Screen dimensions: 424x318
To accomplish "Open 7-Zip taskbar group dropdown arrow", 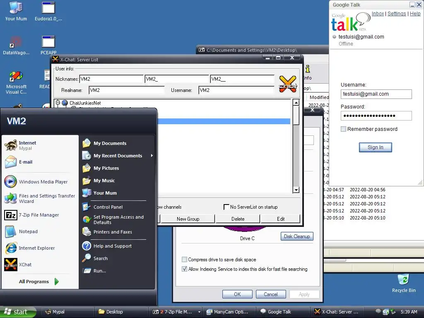I will click(199, 312).
